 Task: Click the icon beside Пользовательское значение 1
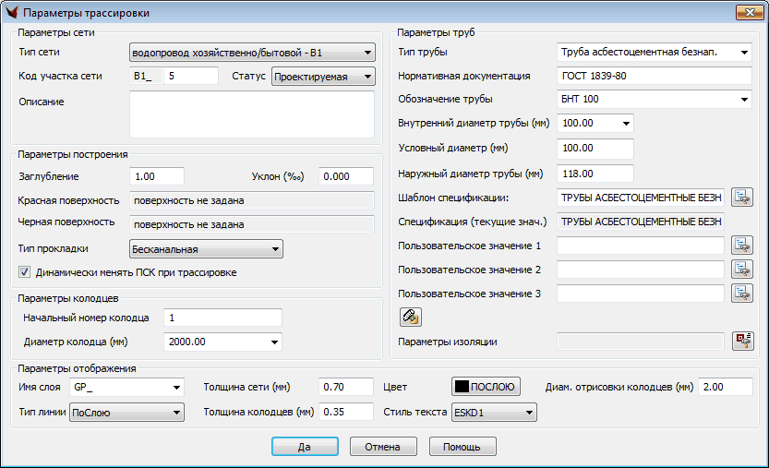742,245
